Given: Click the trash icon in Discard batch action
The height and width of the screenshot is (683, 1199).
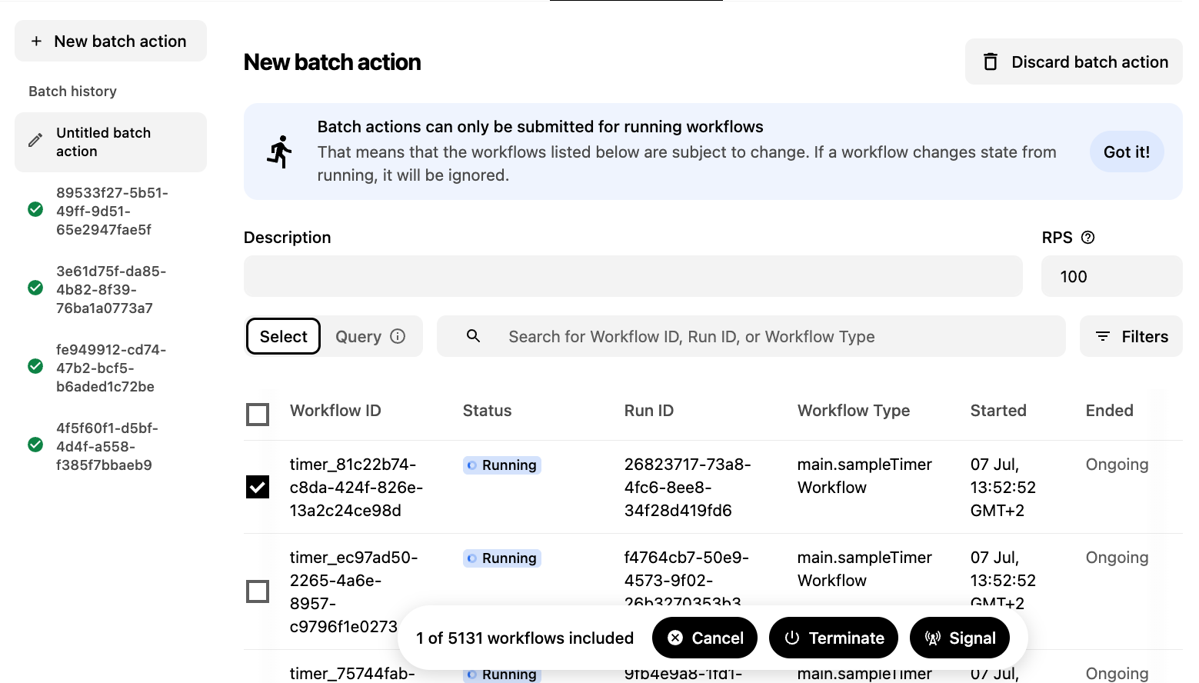Looking at the screenshot, I should click(x=991, y=62).
